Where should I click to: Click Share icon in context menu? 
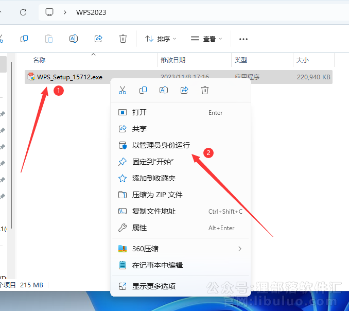184,90
